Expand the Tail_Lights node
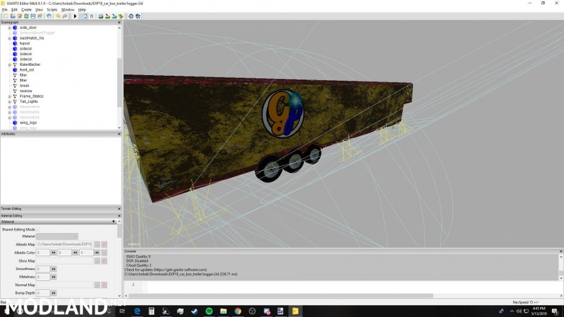The image size is (564, 317). pos(9,101)
